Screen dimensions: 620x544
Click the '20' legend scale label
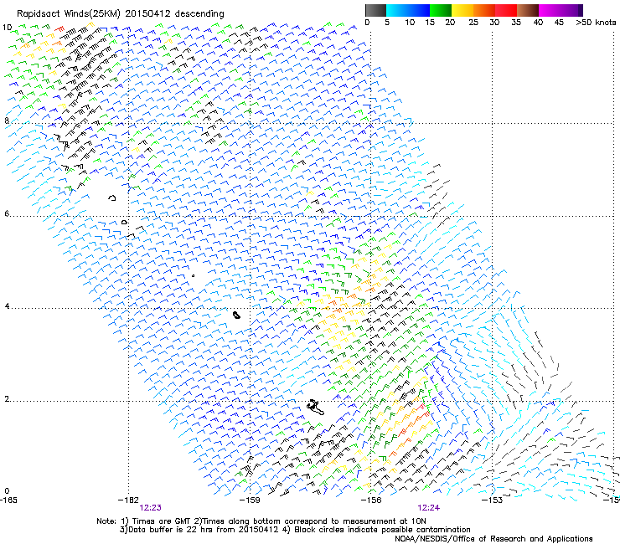(x=450, y=23)
